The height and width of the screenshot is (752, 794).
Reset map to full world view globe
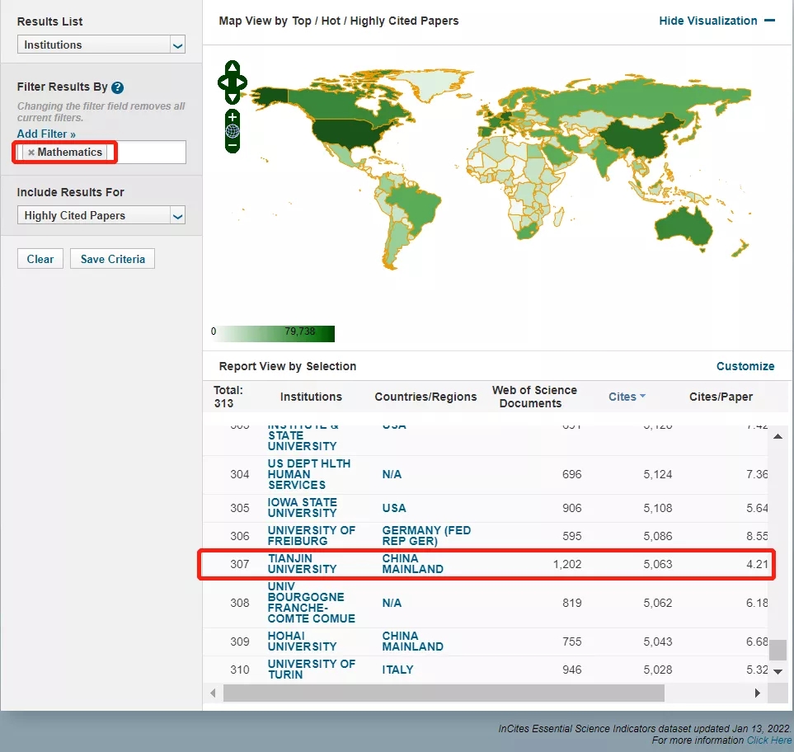click(x=233, y=131)
